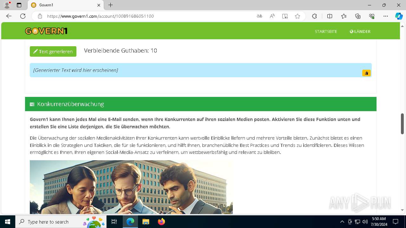This screenshot has height=228, width=406.
Task: Click the generated text placeholder box
Action: tap(201, 70)
